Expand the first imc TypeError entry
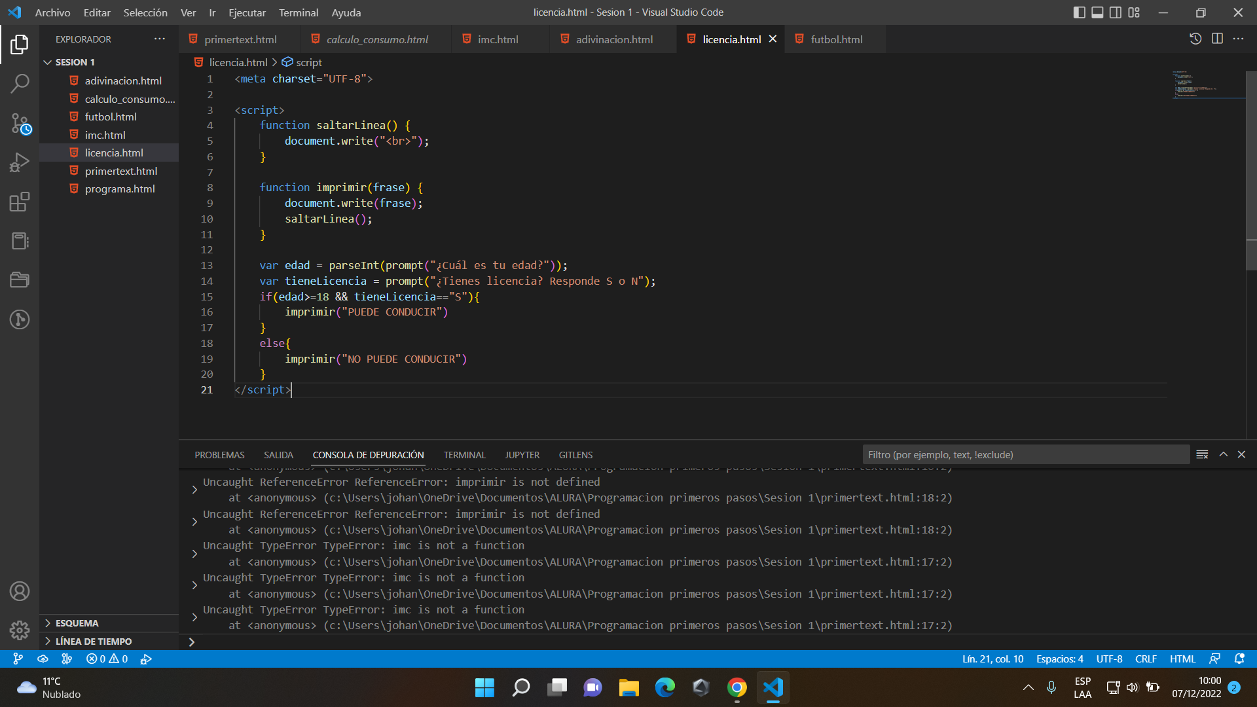The height and width of the screenshot is (707, 1257). [194, 554]
